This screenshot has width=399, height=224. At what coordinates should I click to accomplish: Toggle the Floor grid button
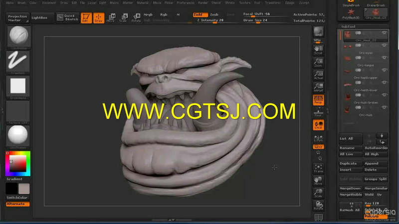tap(318, 113)
